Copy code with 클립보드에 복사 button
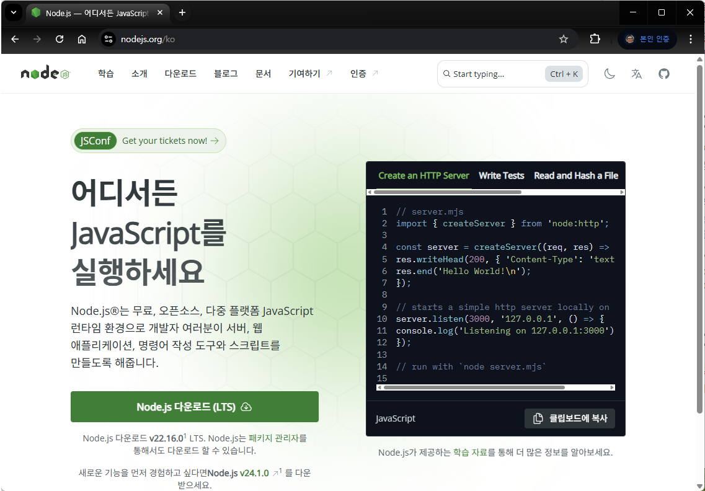The height and width of the screenshot is (491, 705). coord(570,418)
